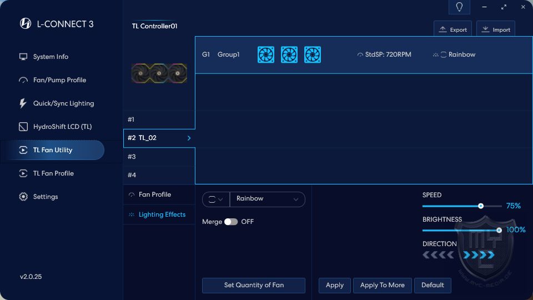The image size is (533, 300).
Task: Select port #4 in the port list
Action: pyautogui.click(x=159, y=175)
